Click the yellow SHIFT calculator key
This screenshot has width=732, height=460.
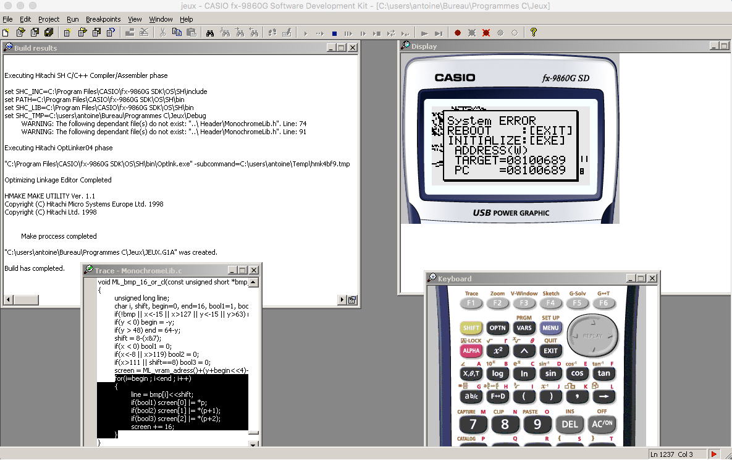[471, 328]
